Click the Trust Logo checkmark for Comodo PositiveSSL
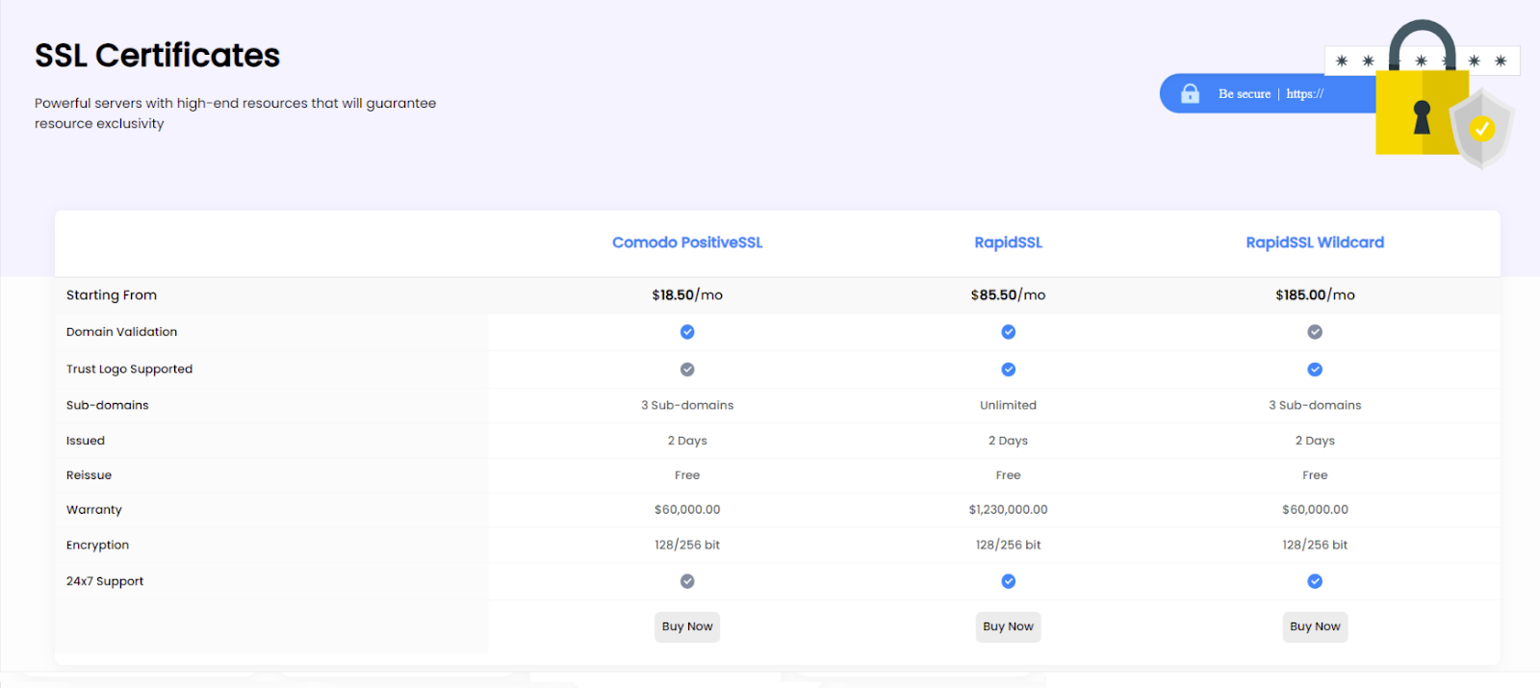 (687, 369)
